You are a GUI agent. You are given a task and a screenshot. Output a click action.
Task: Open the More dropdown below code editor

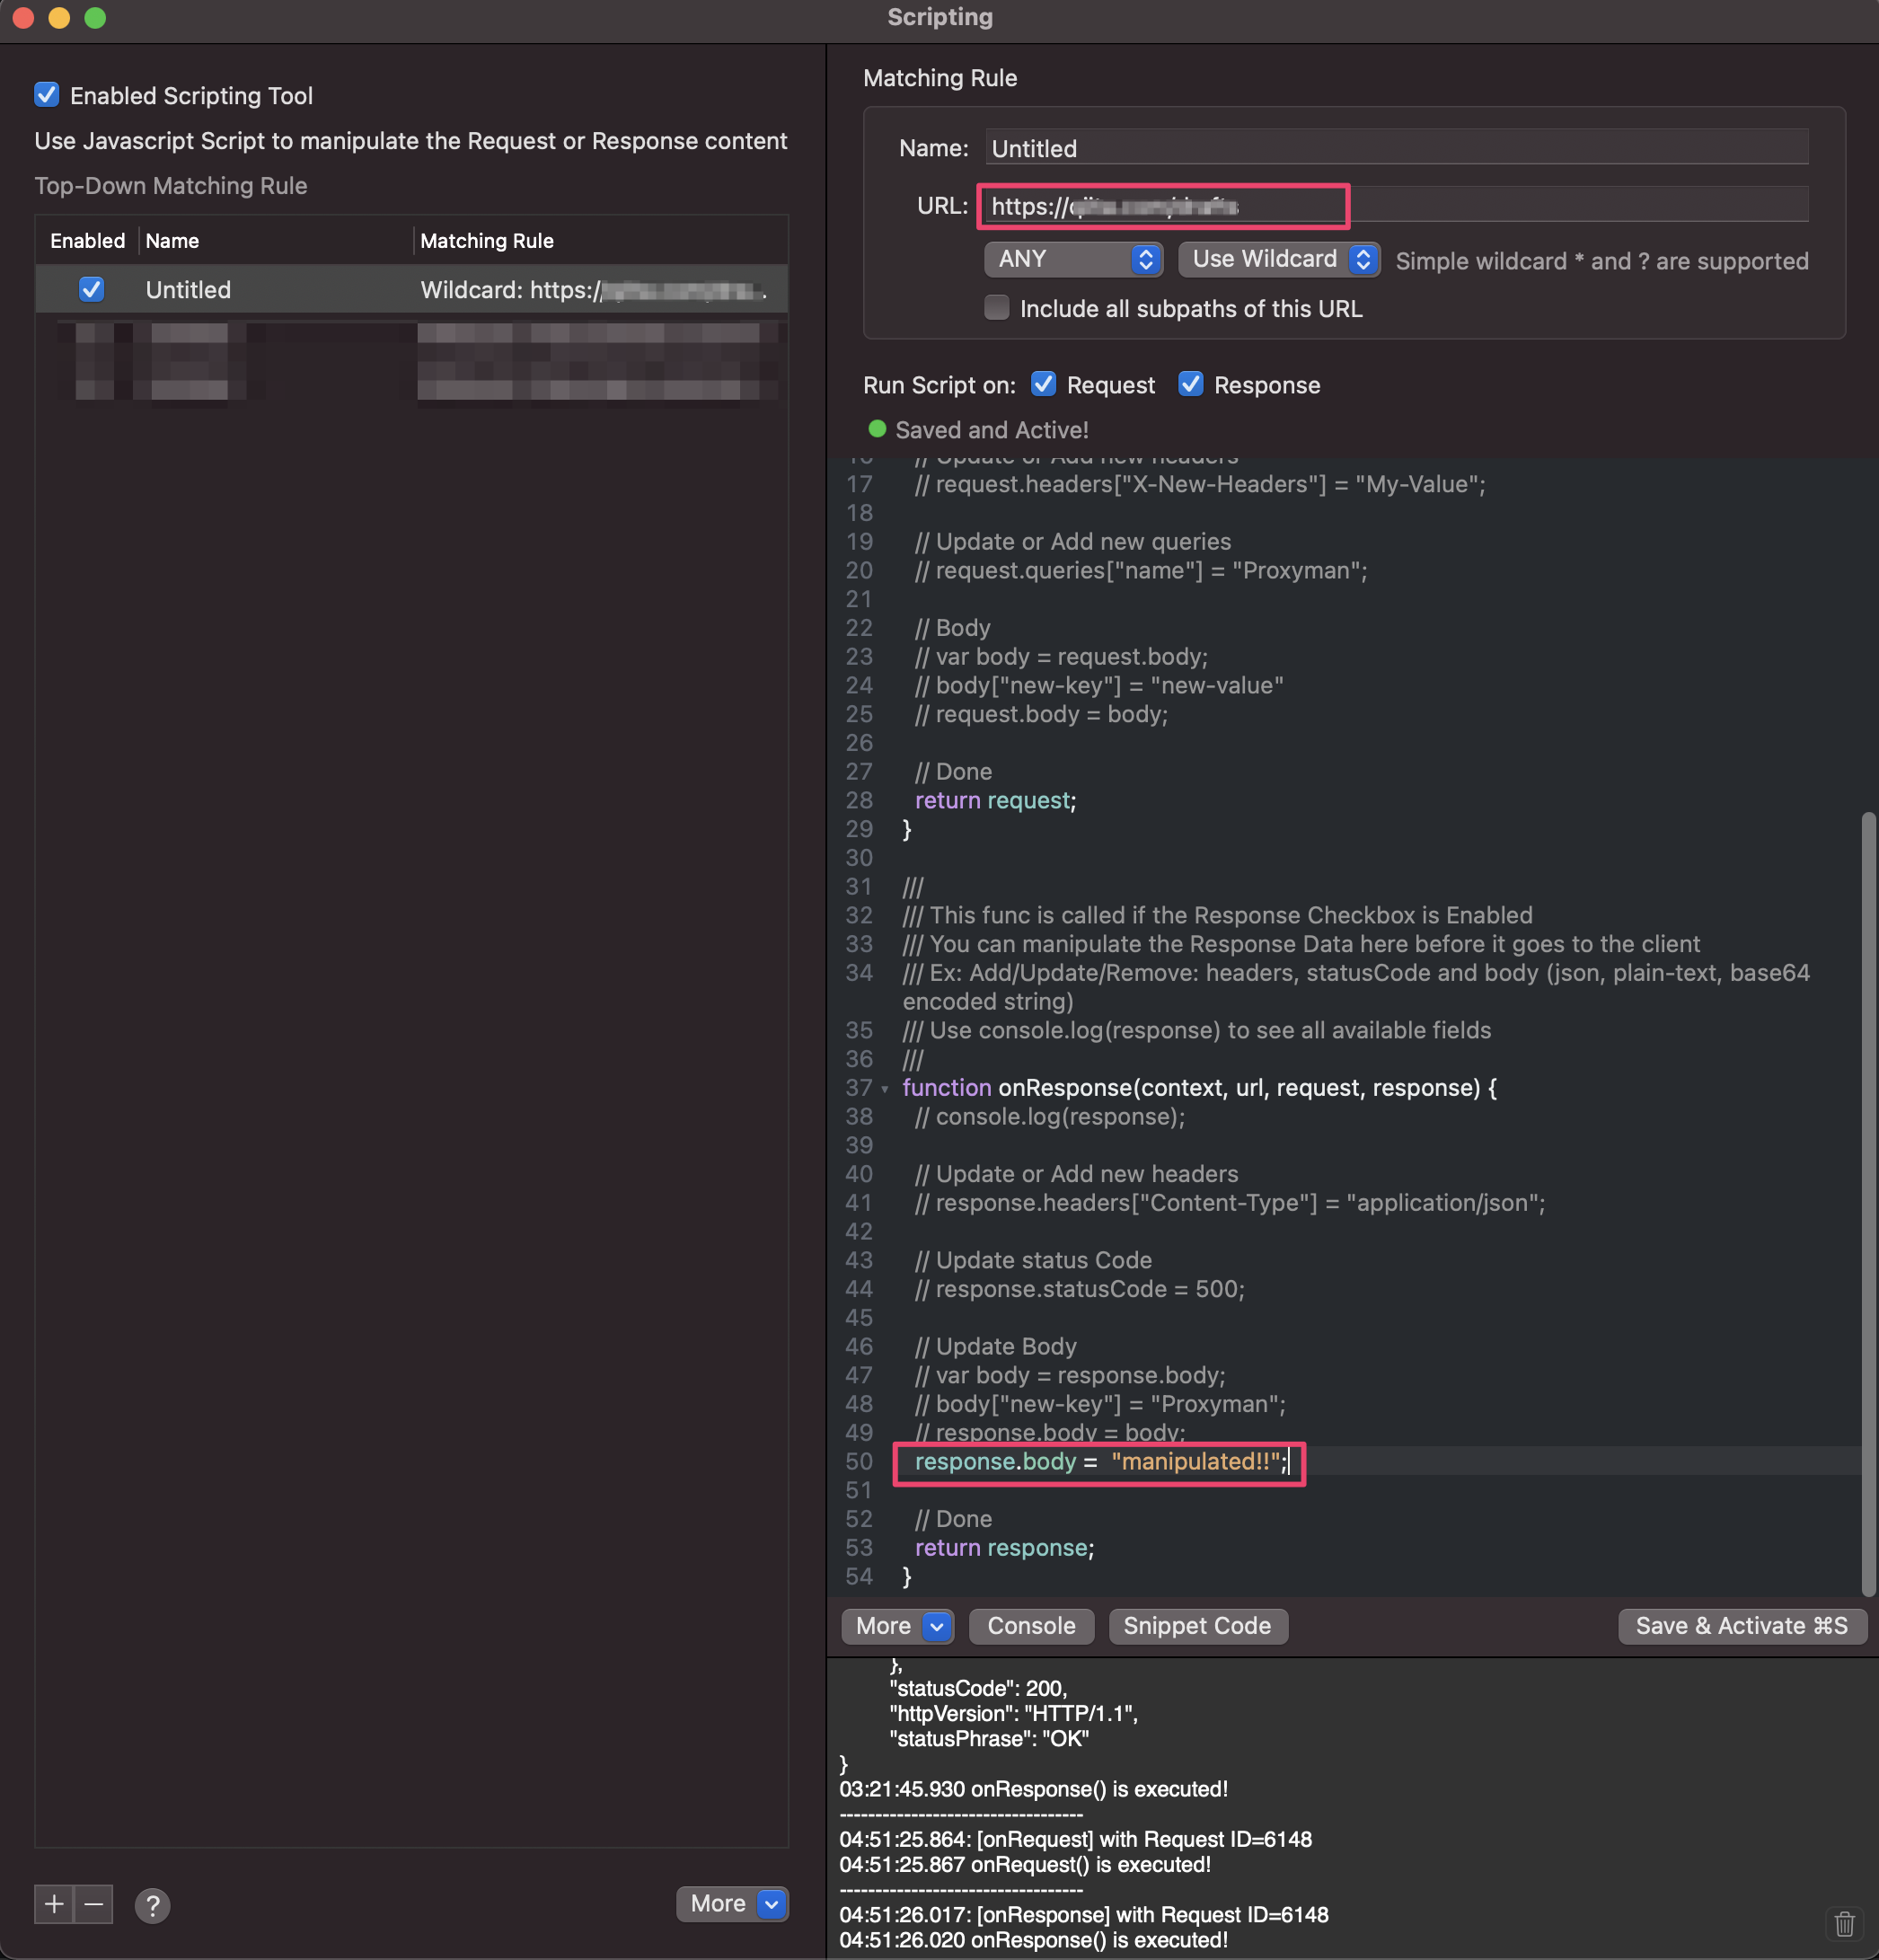(x=896, y=1626)
